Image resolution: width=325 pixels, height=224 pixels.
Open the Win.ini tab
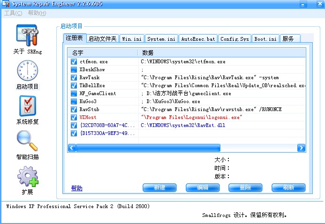[x=132, y=39]
